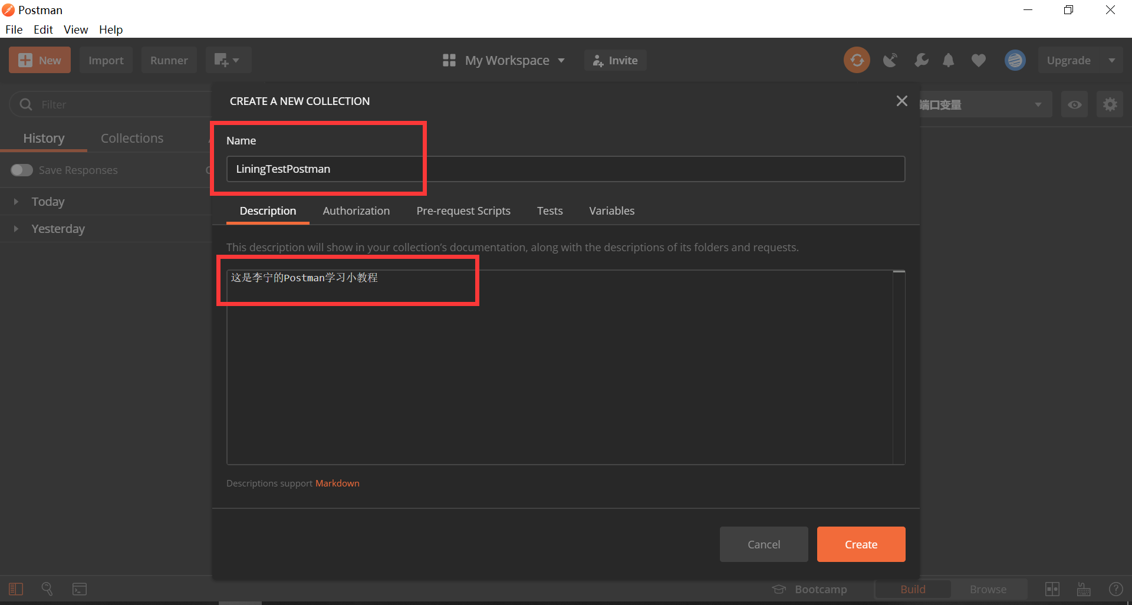1132x605 pixels.
Task: Toggle the Save Responses switch
Action: click(22, 170)
